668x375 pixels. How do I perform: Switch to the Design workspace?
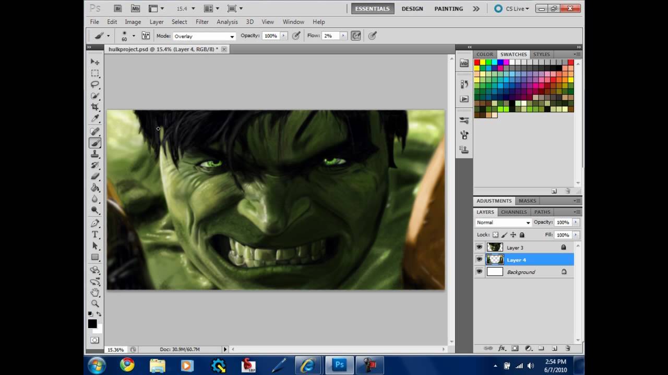coord(412,9)
